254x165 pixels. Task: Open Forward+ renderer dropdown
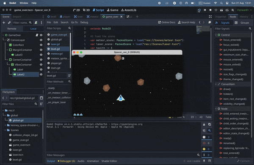click(x=244, y=10)
